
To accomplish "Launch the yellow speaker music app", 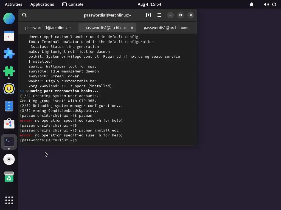I will [x=9, y=89].
